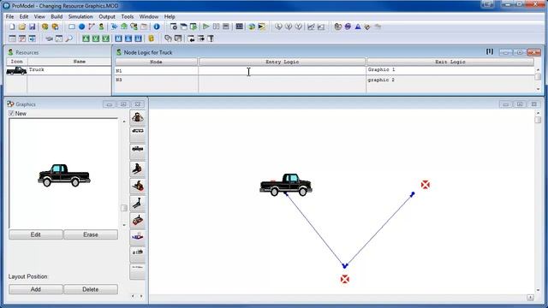This screenshot has height=308, width=548.
Task: Click the rectangle Locations toolbar icon
Action: (72, 27)
